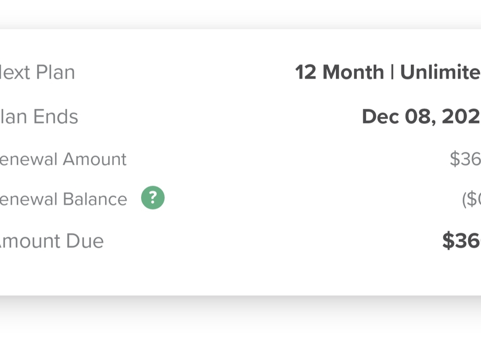
Task: Click the gray background below the plan card
Action: [240, 329]
